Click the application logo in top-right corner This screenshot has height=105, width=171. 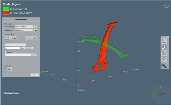click(166, 6)
